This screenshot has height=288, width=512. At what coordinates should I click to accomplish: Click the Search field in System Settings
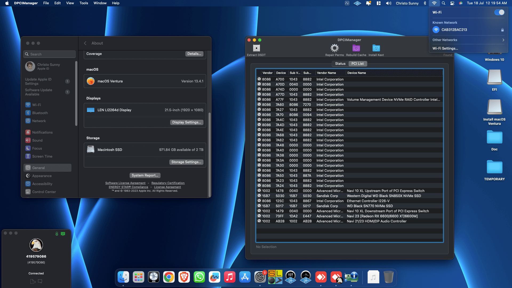tap(50, 54)
